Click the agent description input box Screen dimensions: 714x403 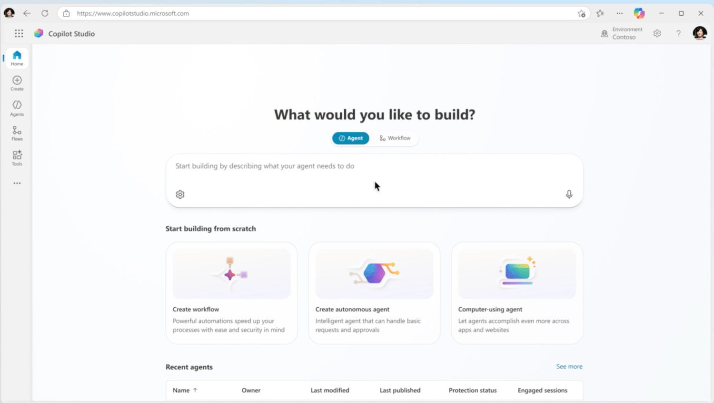click(374, 181)
